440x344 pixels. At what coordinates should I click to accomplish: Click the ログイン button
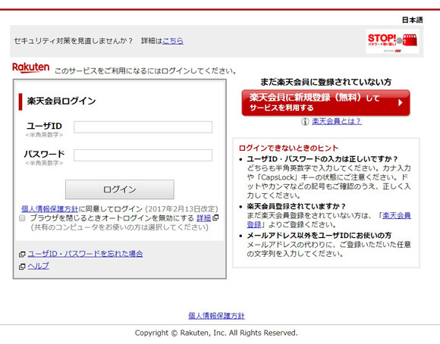(x=120, y=189)
